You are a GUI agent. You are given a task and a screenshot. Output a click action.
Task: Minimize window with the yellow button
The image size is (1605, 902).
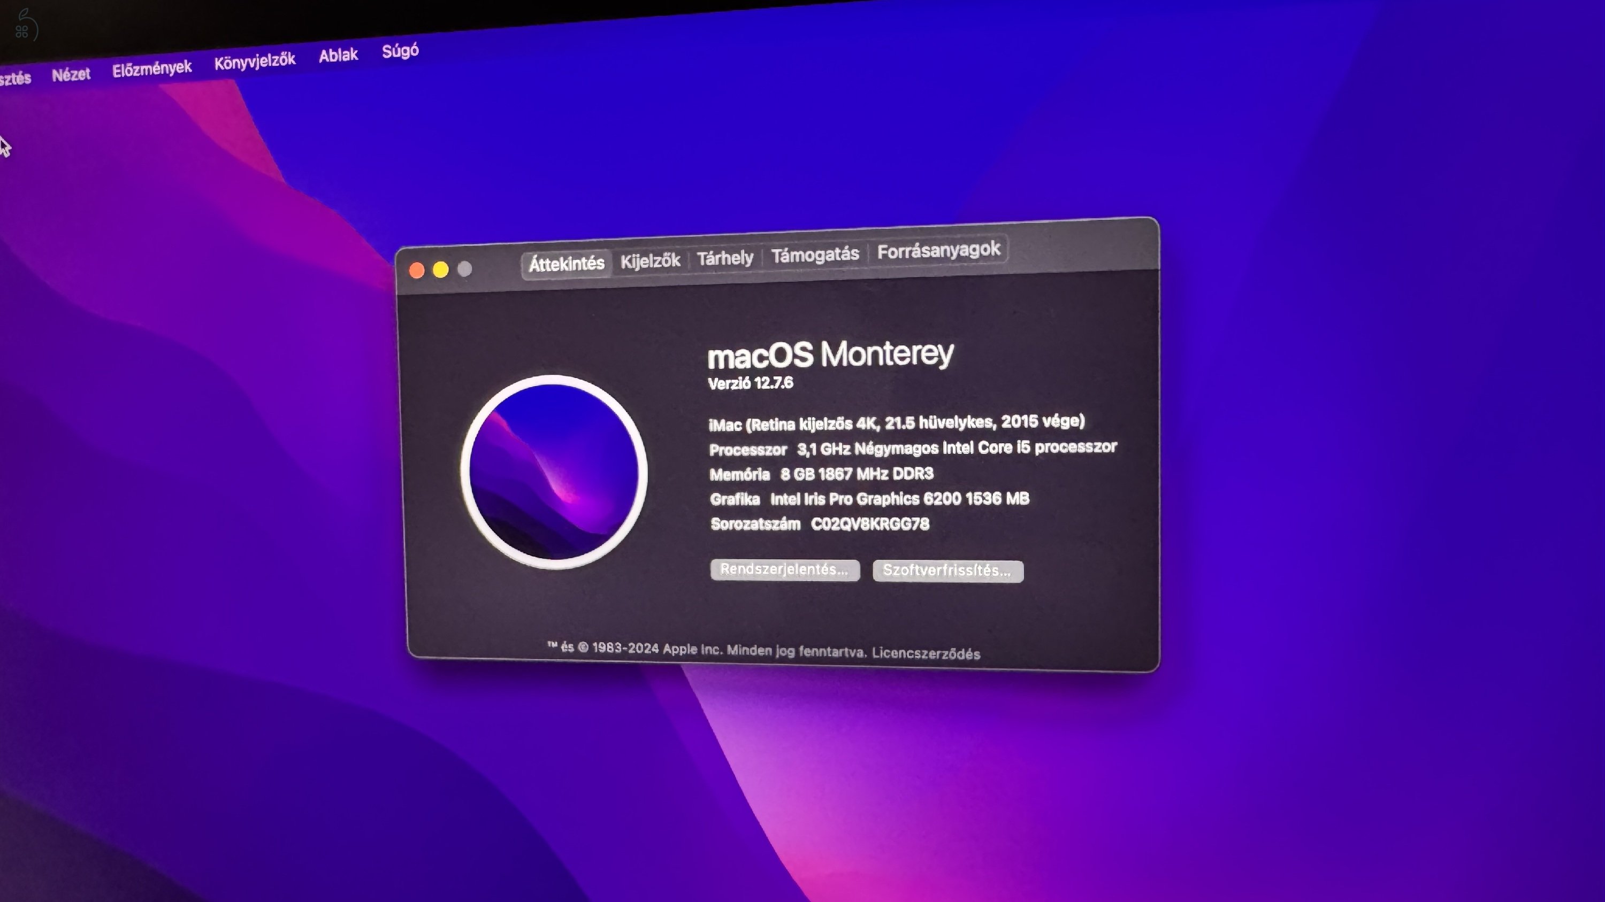click(440, 269)
